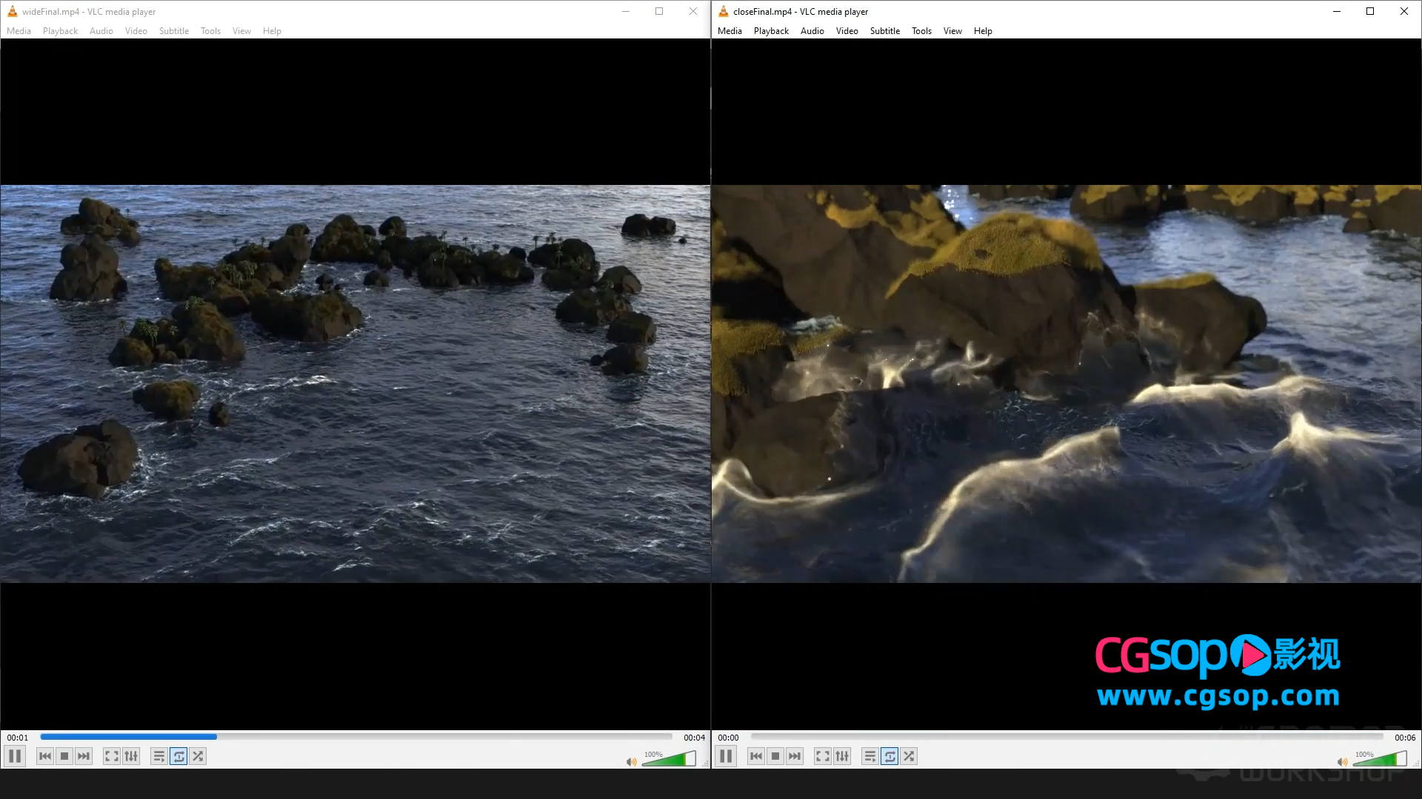Open extended settings in wideFinal player
The width and height of the screenshot is (1422, 799).
(x=131, y=756)
